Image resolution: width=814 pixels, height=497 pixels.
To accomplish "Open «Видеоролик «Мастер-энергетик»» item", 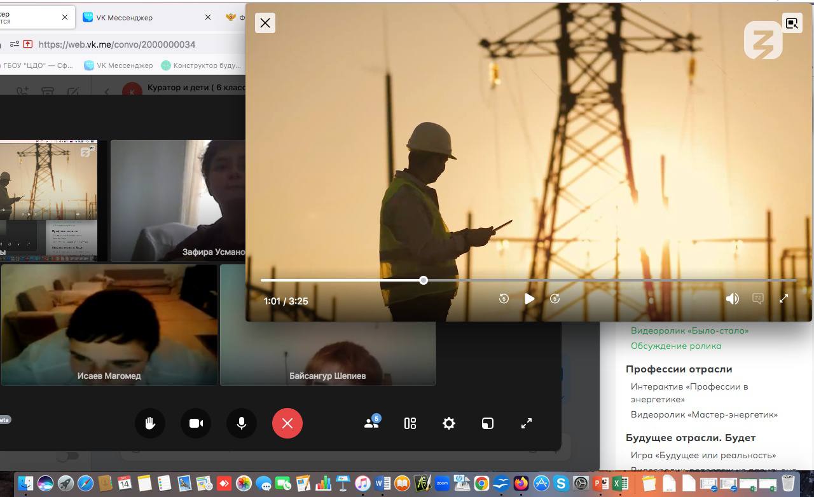I will [x=704, y=415].
